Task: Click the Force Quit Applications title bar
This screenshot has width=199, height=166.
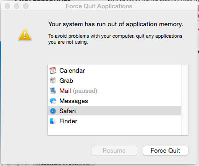Action: point(99,6)
